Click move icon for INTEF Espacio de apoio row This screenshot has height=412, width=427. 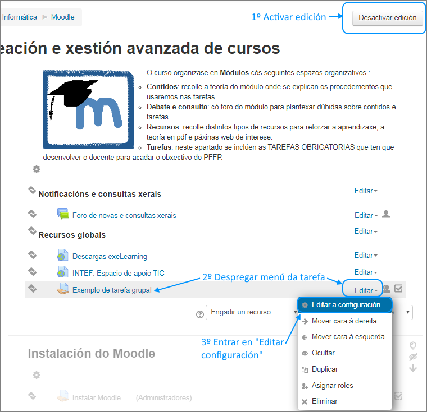point(32,271)
